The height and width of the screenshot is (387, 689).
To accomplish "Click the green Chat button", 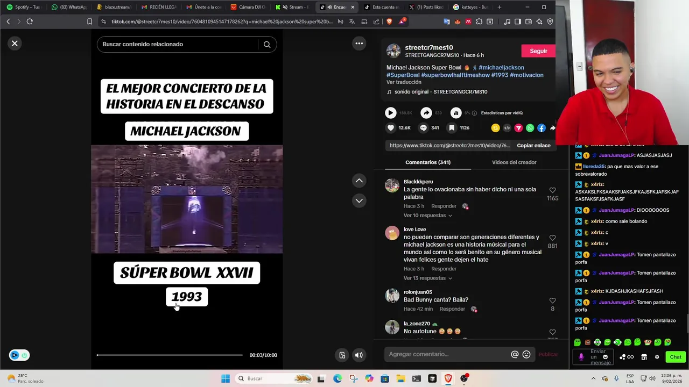I will [676, 357].
